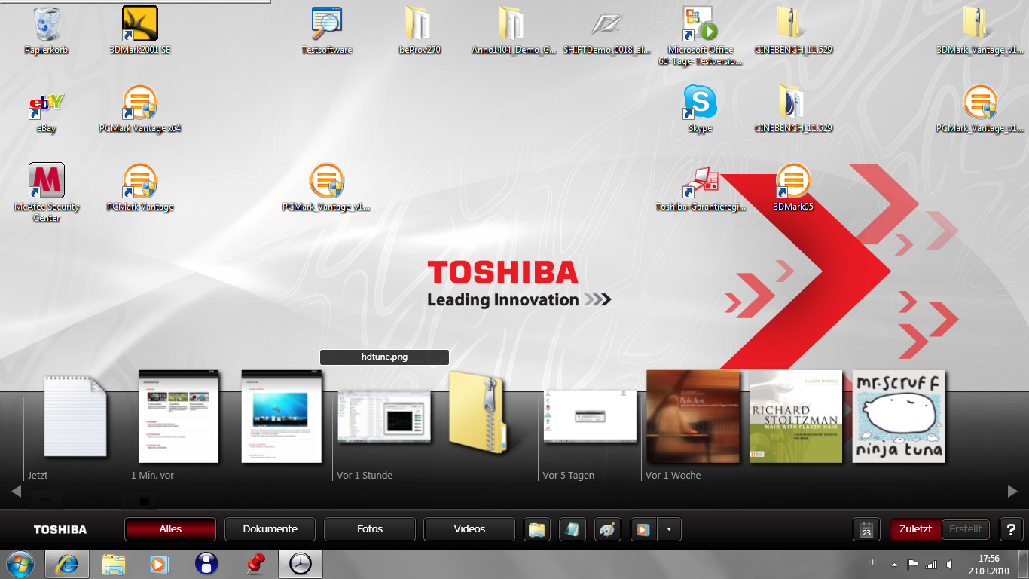Viewport: 1029px width, 579px height.
Task: Move the timeline back with the left arrow
Action: [x=17, y=492]
